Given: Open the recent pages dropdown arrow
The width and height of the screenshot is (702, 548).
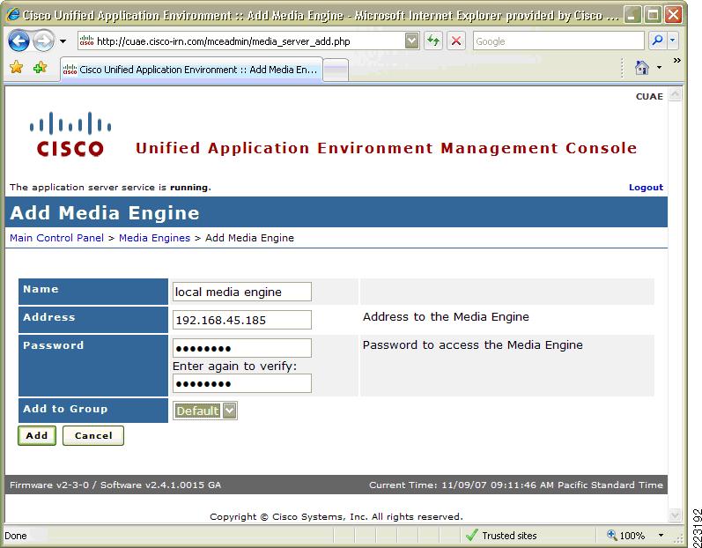Looking at the screenshot, I should coord(63,41).
